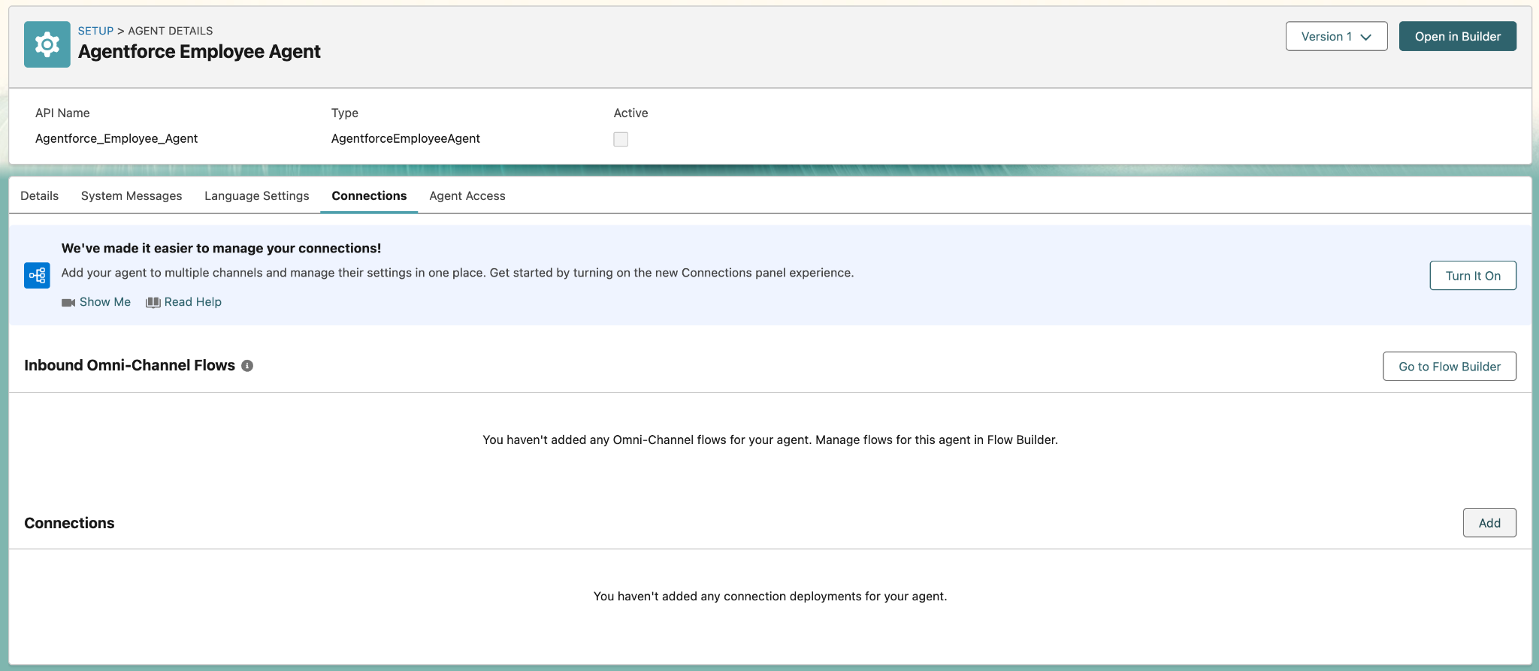Toggle the Active checkbox

click(621, 139)
